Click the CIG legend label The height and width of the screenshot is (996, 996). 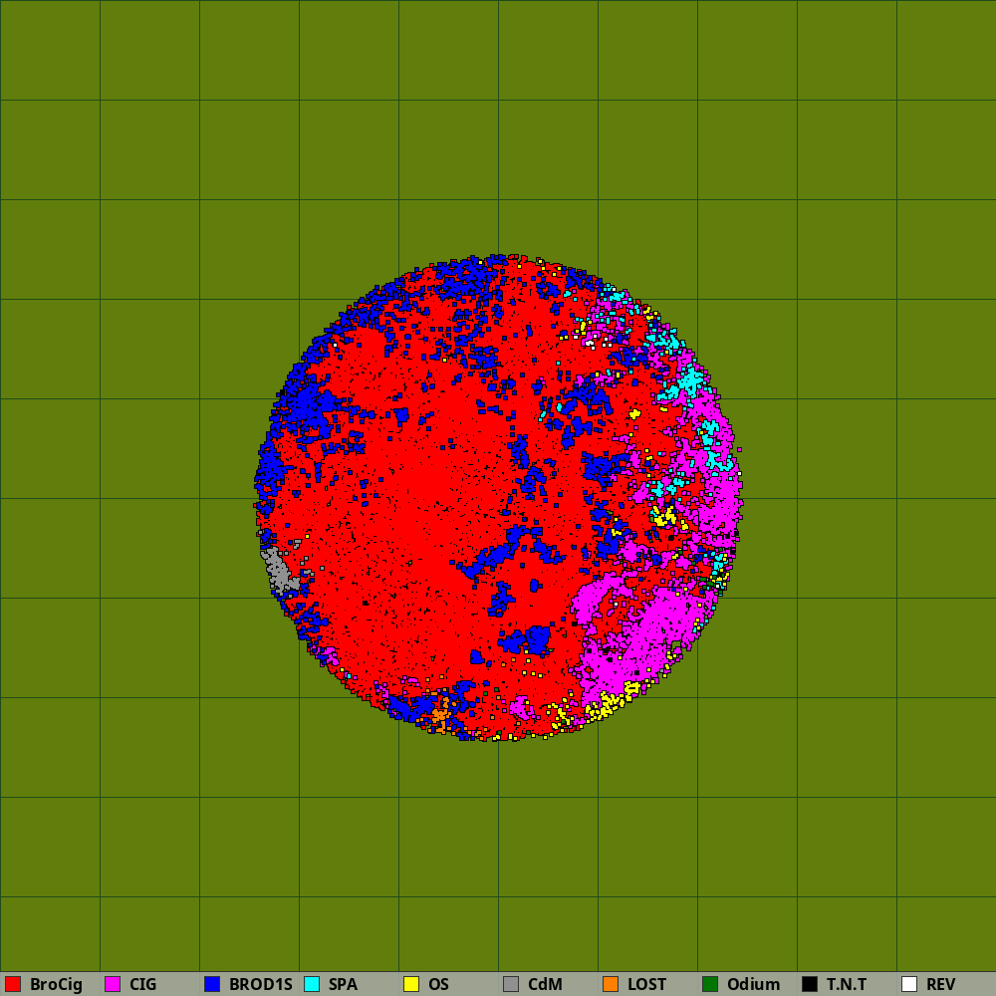tap(142, 985)
